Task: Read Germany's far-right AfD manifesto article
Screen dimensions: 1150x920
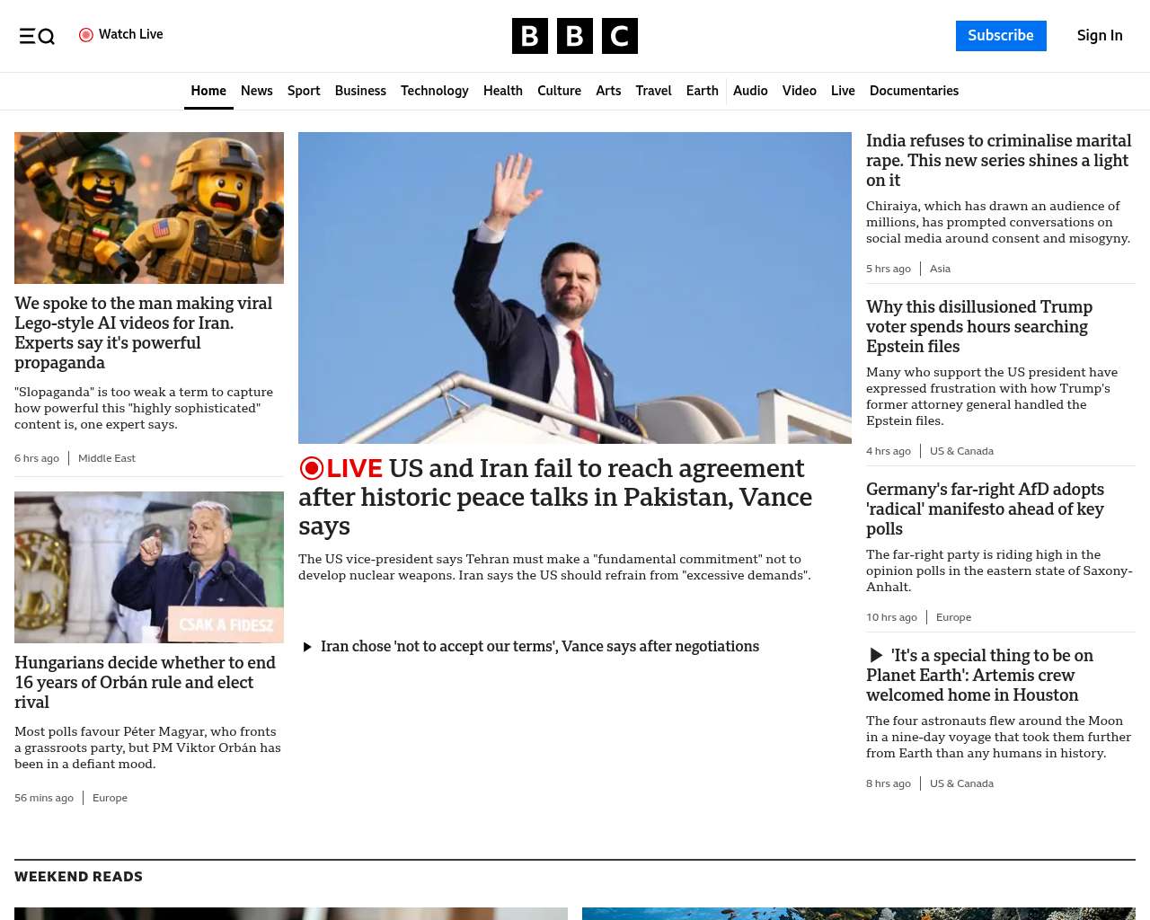Action: [x=986, y=509]
